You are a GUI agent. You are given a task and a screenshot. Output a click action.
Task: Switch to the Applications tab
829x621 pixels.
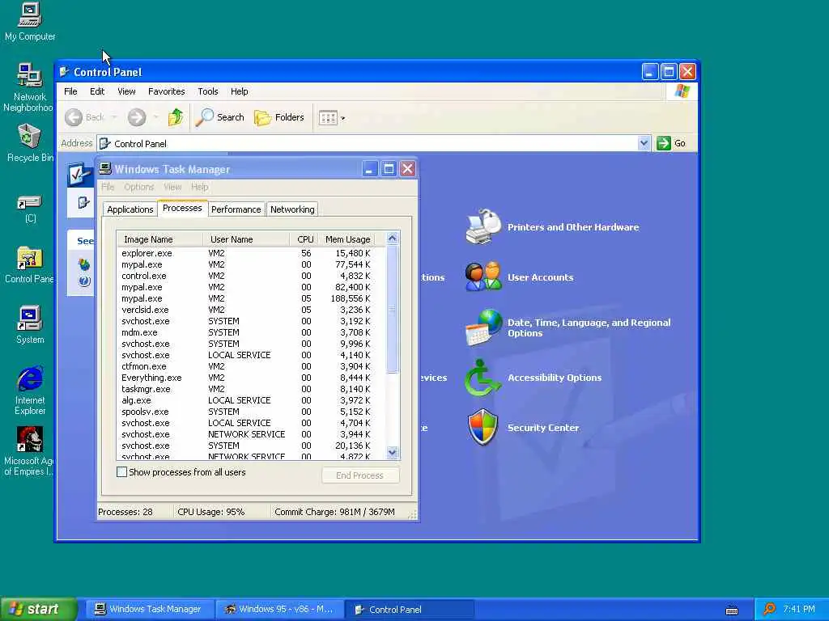[x=130, y=209]
